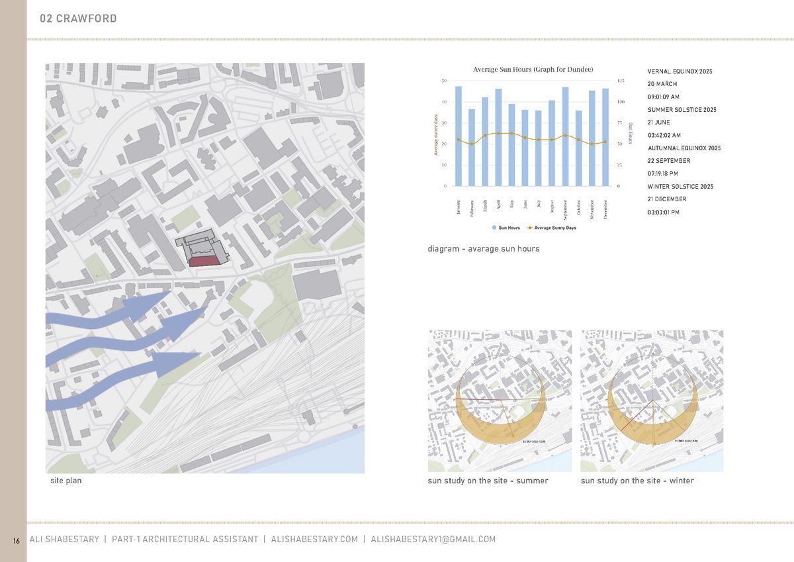Open the summer sun study thumbnail

pyautogui.click(x=500, y=400)
